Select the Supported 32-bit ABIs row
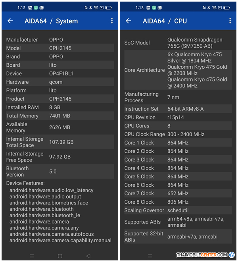Image resolution: width=238 pixels, height=262 pixels. (x=178, y=237)
